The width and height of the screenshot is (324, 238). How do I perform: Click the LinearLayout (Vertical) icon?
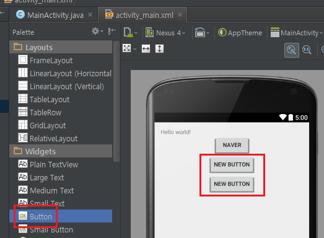coord(23,86)
